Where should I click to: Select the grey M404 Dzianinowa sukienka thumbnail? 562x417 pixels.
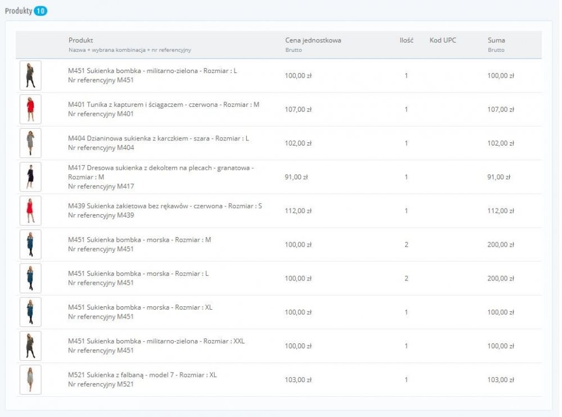(x=30, y=143)
